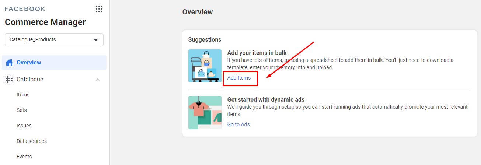Select Overview in the sidebar

pos(54,63)
